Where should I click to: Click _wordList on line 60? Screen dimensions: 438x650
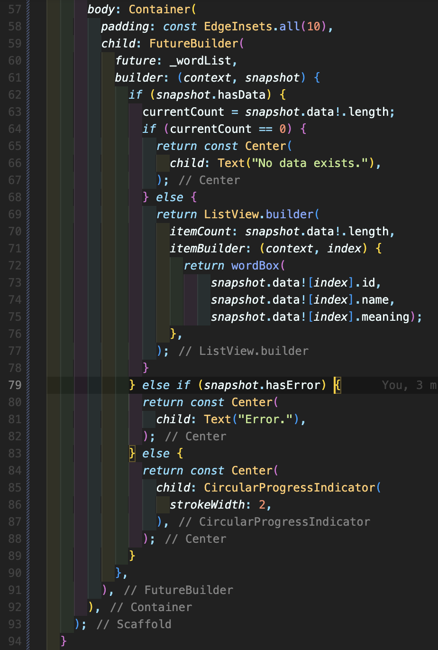point(201,60)
